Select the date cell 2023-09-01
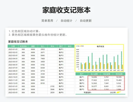 [13, 74]
